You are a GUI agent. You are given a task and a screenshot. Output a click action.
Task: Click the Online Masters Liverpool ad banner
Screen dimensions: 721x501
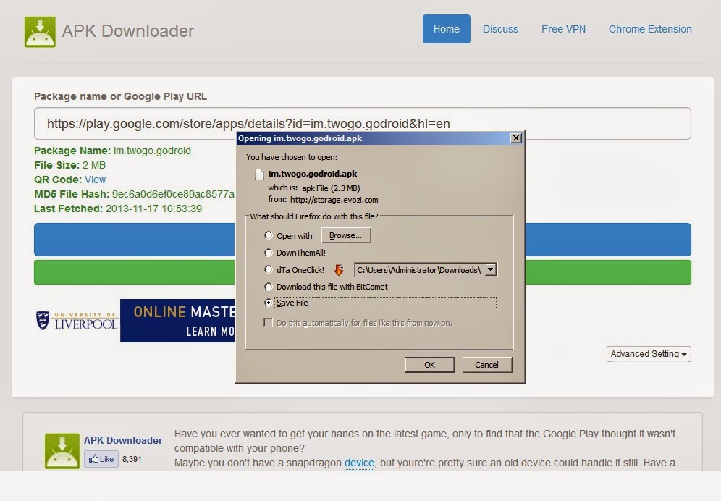click(x=177, y=321)
